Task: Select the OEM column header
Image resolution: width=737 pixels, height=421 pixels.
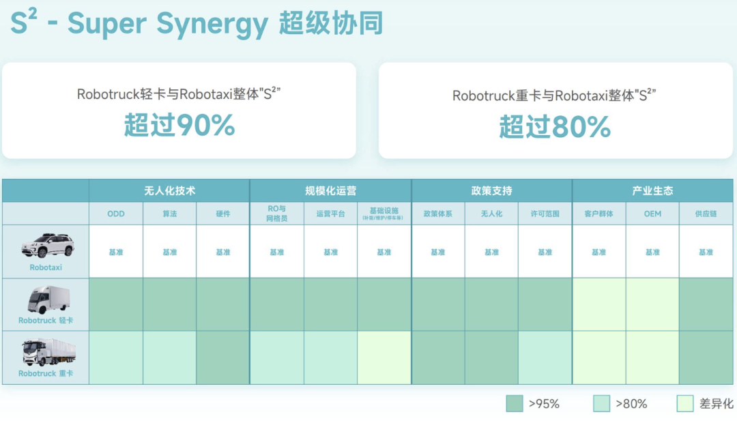Action: [x=652, y=214]
